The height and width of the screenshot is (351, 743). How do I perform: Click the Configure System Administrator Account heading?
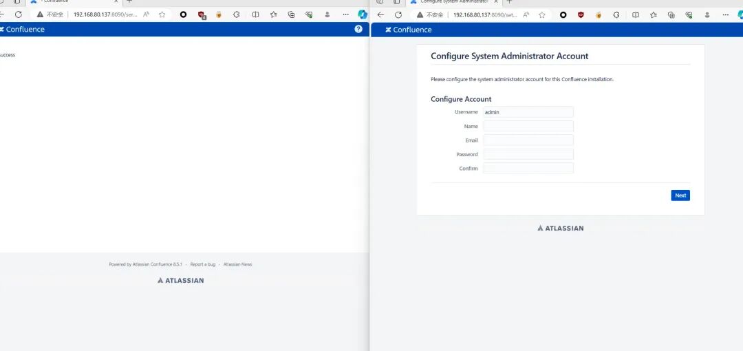[x=509, y=56]
